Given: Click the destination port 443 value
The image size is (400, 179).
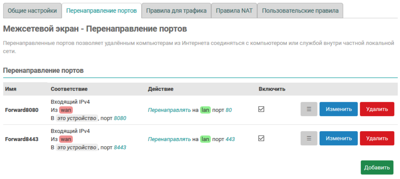Looking at the screenshot, I should tap(230, 139).
